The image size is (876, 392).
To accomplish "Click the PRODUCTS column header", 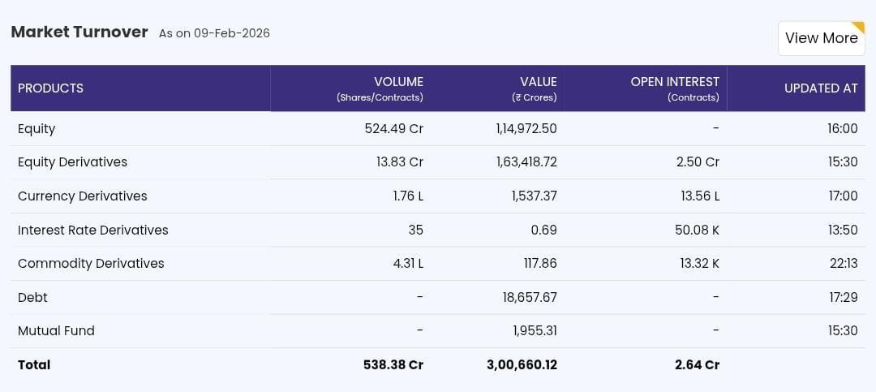I will click(50, 88).
